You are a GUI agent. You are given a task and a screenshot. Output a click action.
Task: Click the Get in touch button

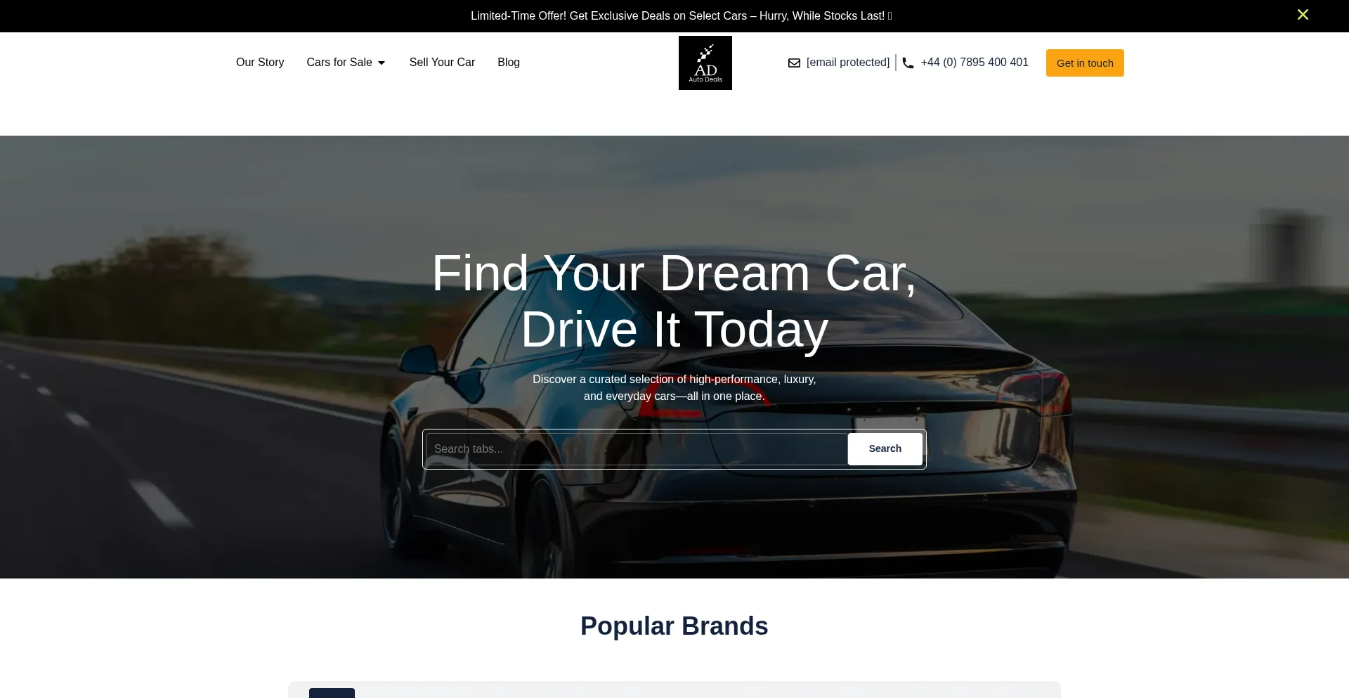[x=1085, y=63]
